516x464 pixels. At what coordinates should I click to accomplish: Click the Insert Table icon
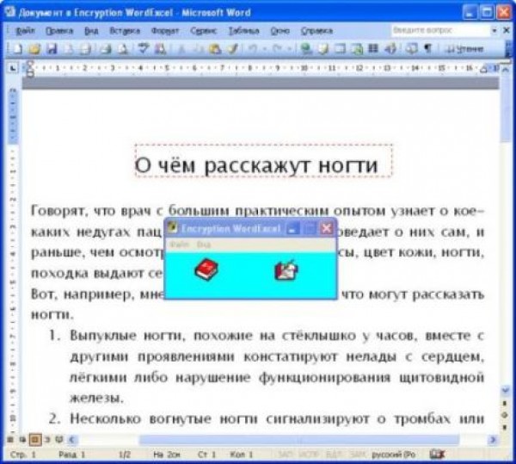click(340, 49)
